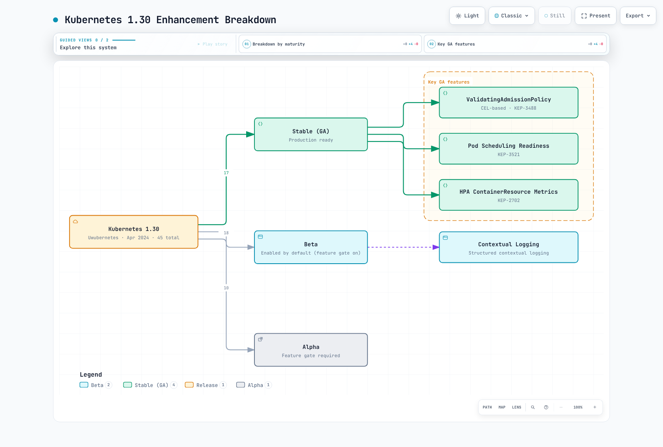Select the Alpha node title
The width and height of the screenshot is (663, 447).
(311, 347)
